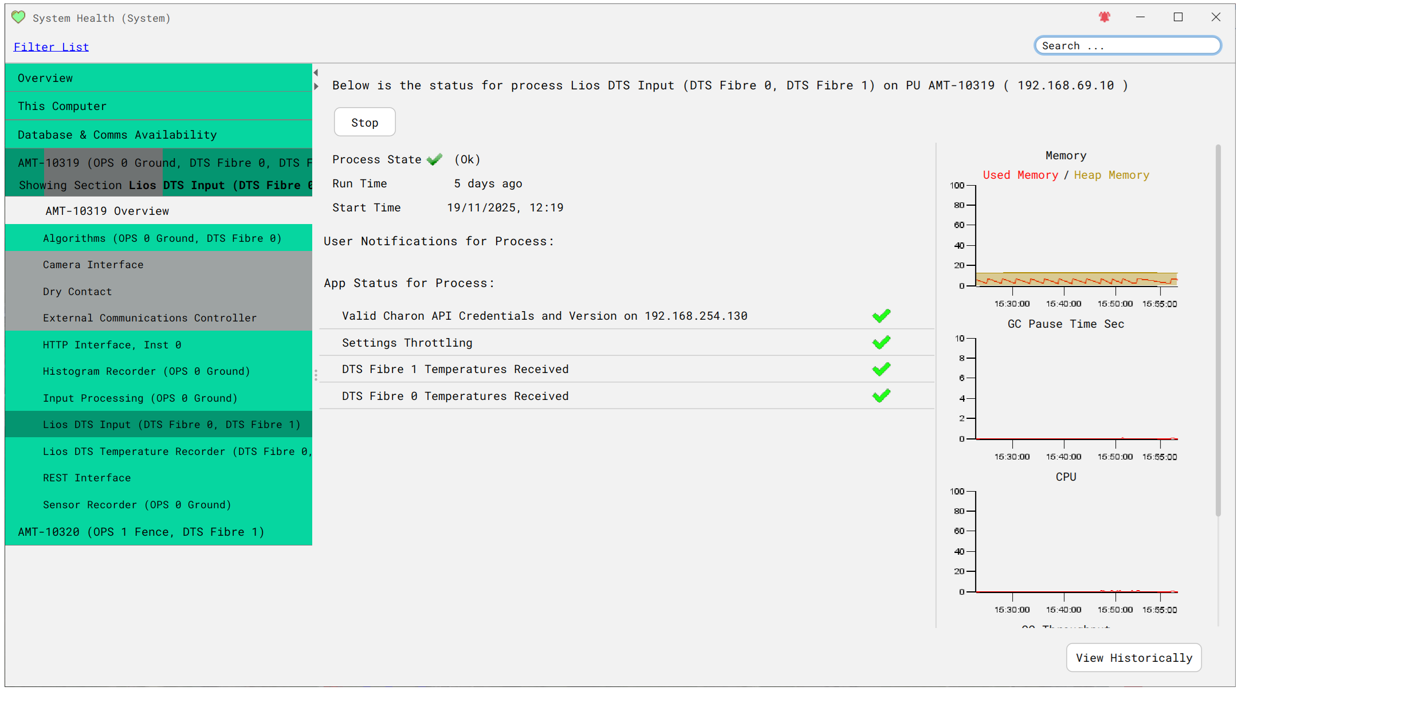Open the Overview section
The width and height of the screenshot is (1407, 726).
pos(45,78)
